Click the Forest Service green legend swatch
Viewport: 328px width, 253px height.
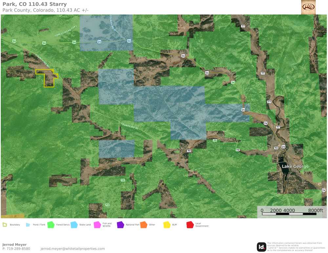(51, 225)
